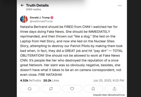
Task: Click the Truth Details header title
Action: (x=37, y=5)
